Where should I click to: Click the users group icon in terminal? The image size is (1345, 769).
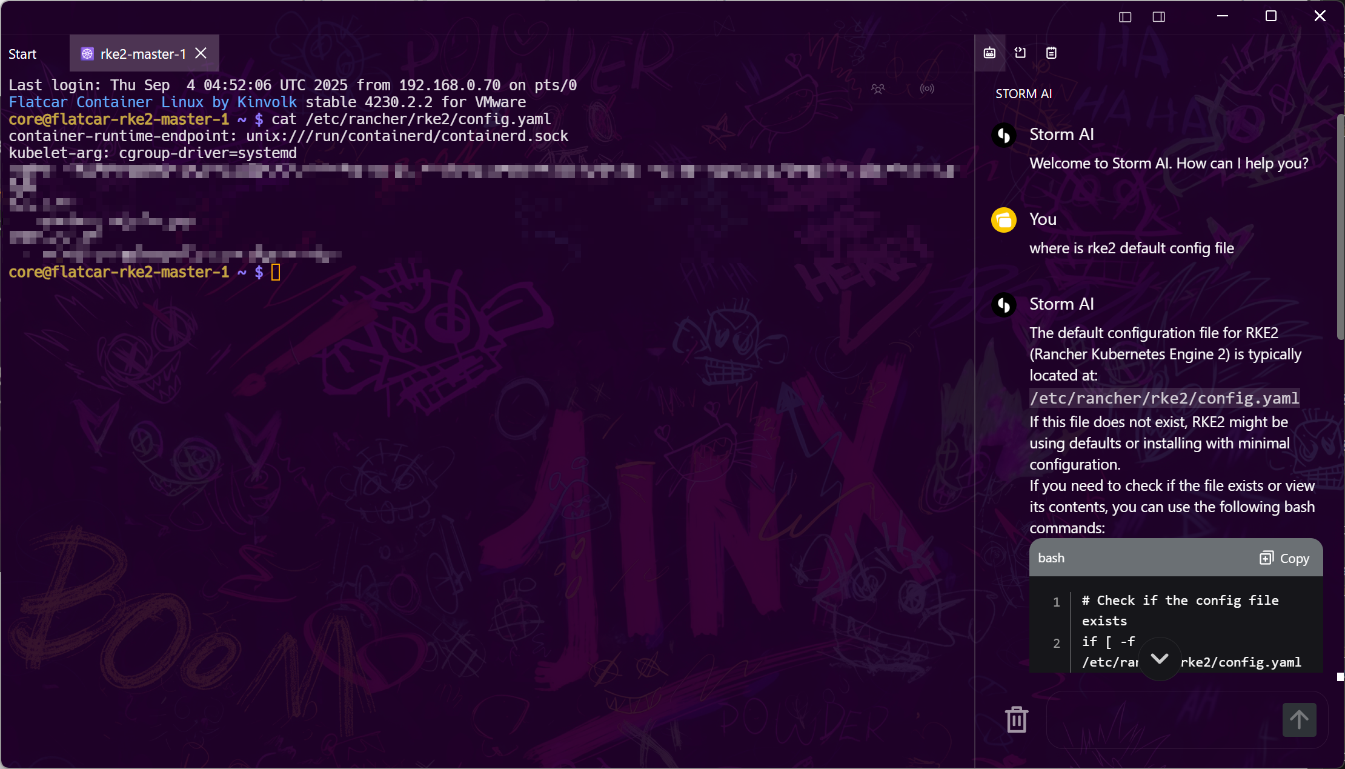[x=878, y=89]
